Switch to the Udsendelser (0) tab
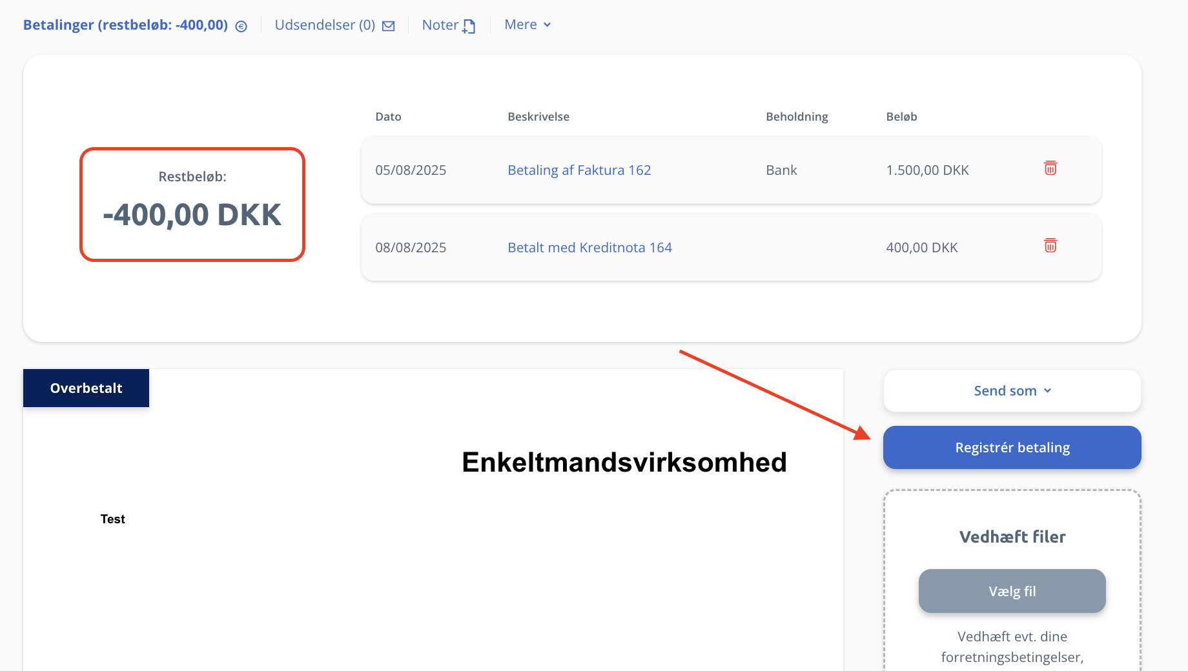Viewport: 1188px width, 671px height. 325,25
